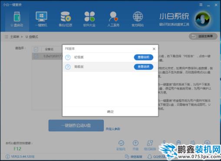
Task: Minimize the 小白一键重装 window
Action: 208,5
